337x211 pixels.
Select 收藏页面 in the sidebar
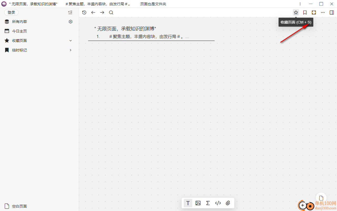pyautogui.click(x=19, y=41)
